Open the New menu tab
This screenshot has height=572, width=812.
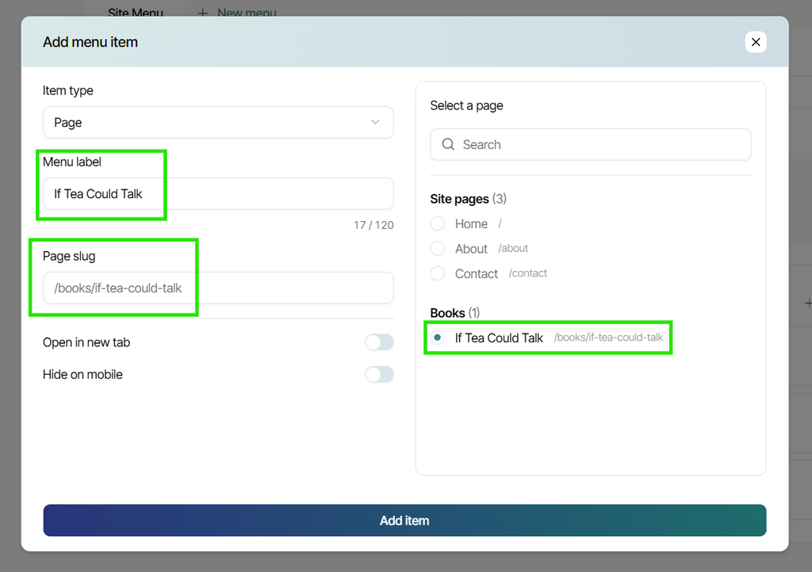click(x=247, y=13)
